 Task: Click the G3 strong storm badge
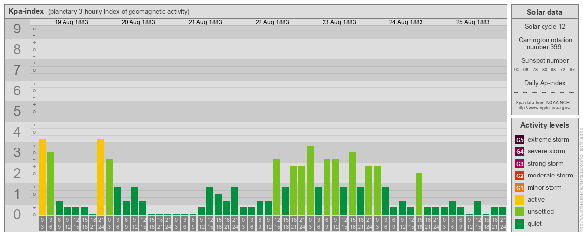coord(519,164)
